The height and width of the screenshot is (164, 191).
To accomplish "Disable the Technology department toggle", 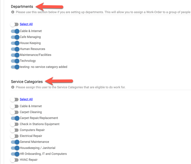I will click(15, 61).
